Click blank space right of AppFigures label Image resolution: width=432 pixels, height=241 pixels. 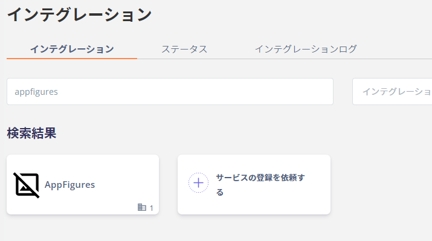coord(124,185)
